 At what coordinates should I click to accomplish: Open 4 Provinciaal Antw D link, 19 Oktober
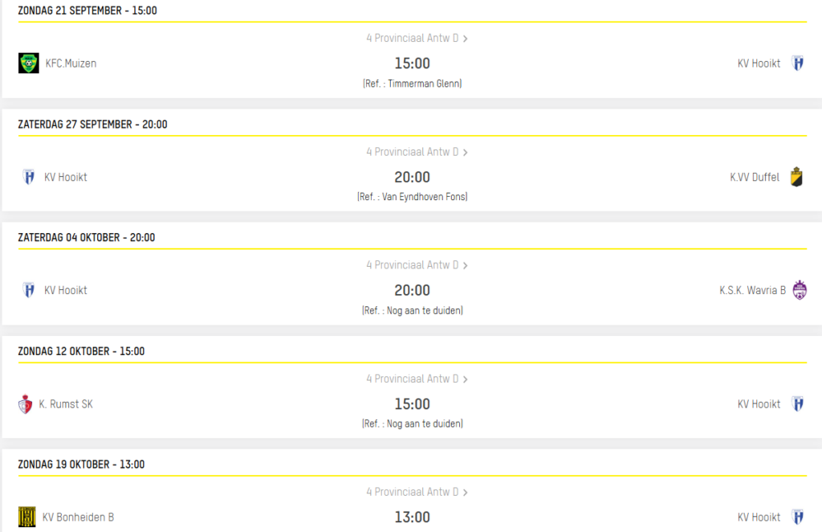tap(417, 492)
